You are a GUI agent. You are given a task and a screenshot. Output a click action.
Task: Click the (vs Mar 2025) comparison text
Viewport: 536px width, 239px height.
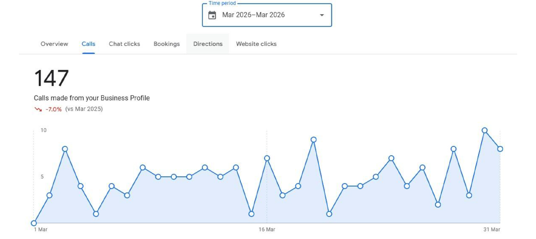point(84,109)
